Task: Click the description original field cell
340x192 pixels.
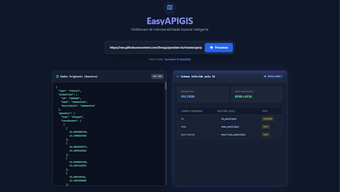Action: (188, 135)
